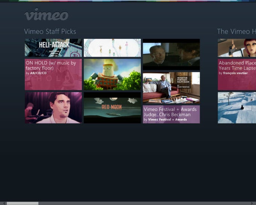Open the robot building cartoon thumbnail
Image resolution: width=256 pixels, height=205 pixels.
click(x=112, y=75)
